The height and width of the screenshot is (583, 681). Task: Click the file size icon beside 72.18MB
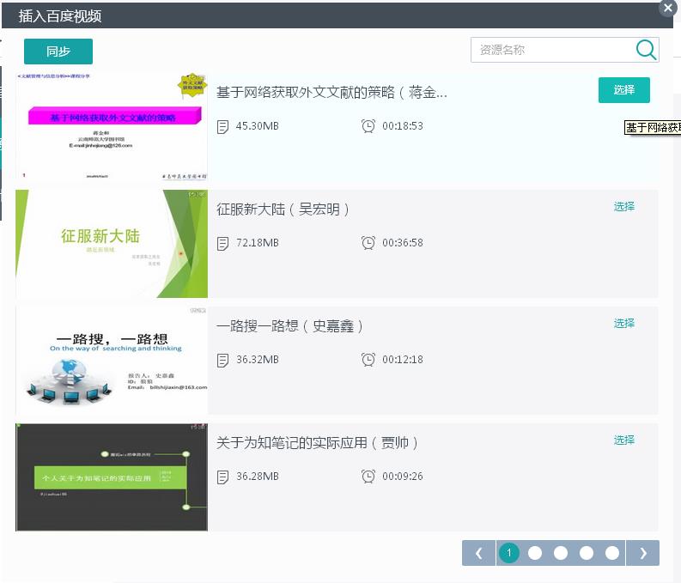223,243
